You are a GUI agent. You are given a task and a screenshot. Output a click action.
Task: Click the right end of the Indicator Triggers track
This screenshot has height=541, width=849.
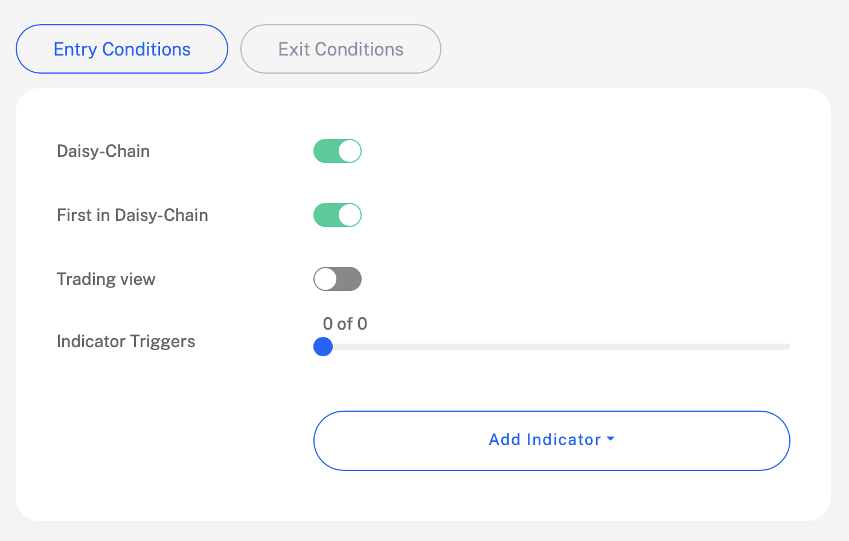tap(786, 347)
